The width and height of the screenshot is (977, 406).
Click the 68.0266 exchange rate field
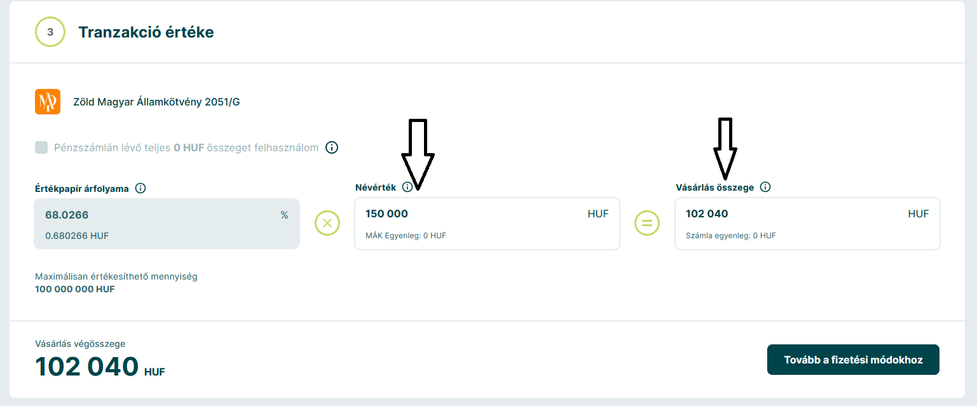coord(159,215)
